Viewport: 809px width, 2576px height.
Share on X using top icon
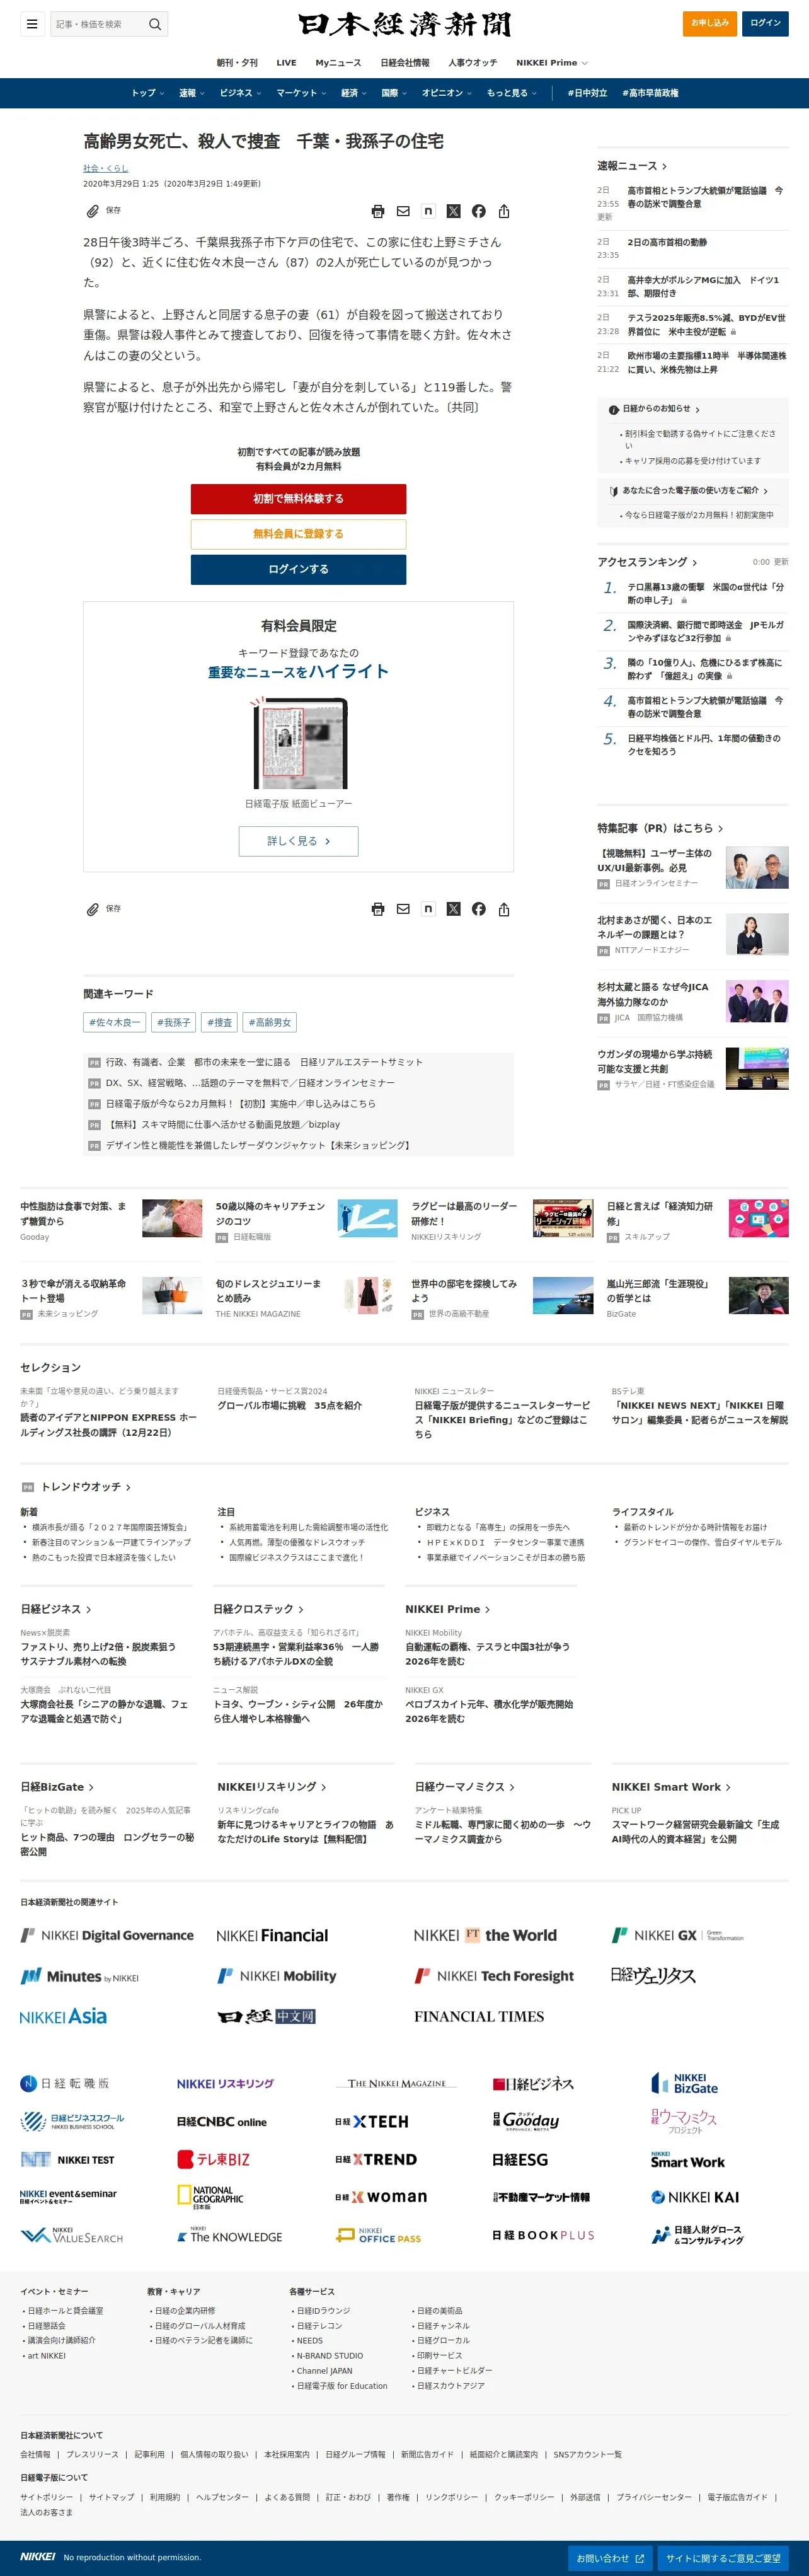click(453, 211)
